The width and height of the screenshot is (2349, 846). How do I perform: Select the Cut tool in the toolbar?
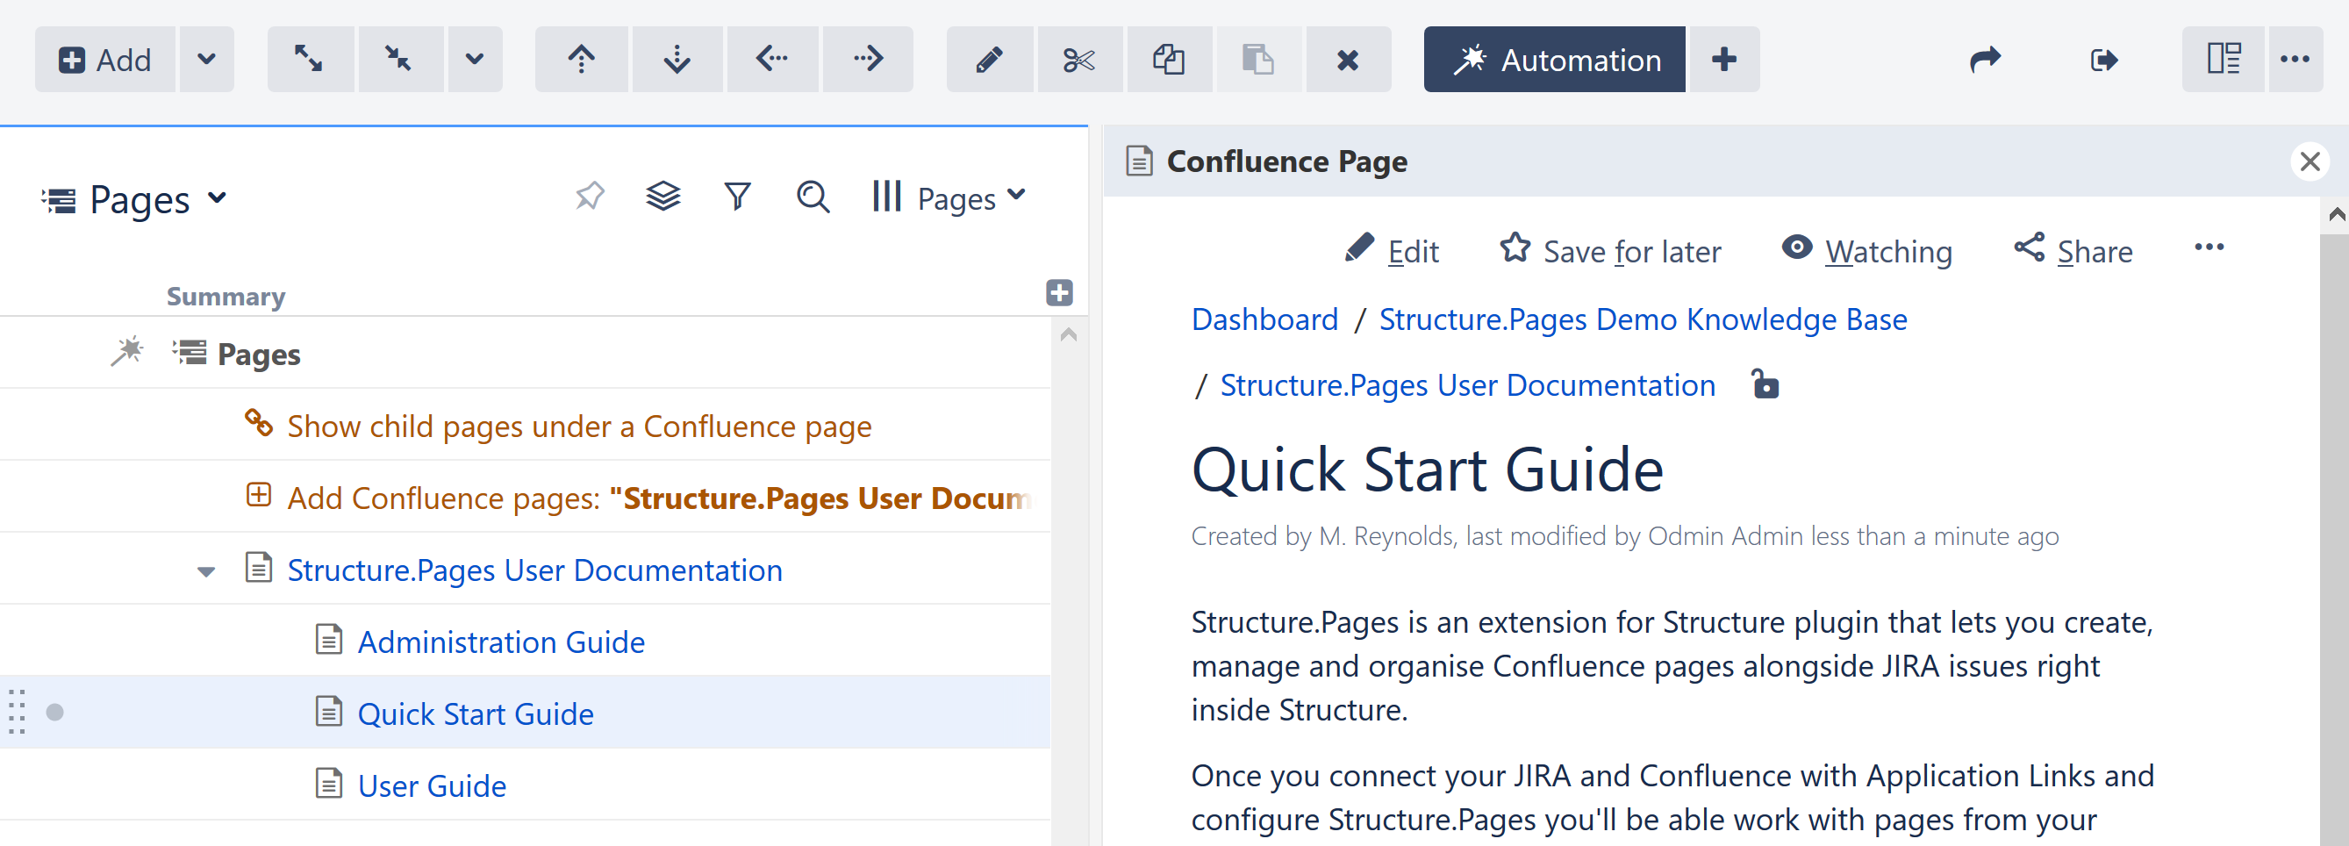click(x=1079, y=60)
